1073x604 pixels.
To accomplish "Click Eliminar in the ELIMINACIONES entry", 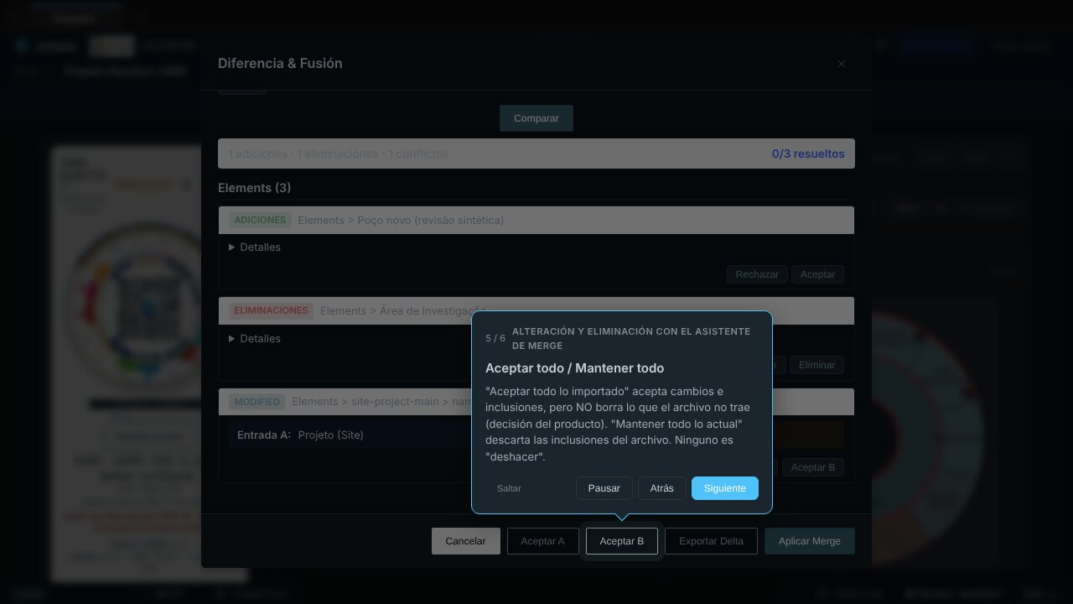I will point(816,365).
